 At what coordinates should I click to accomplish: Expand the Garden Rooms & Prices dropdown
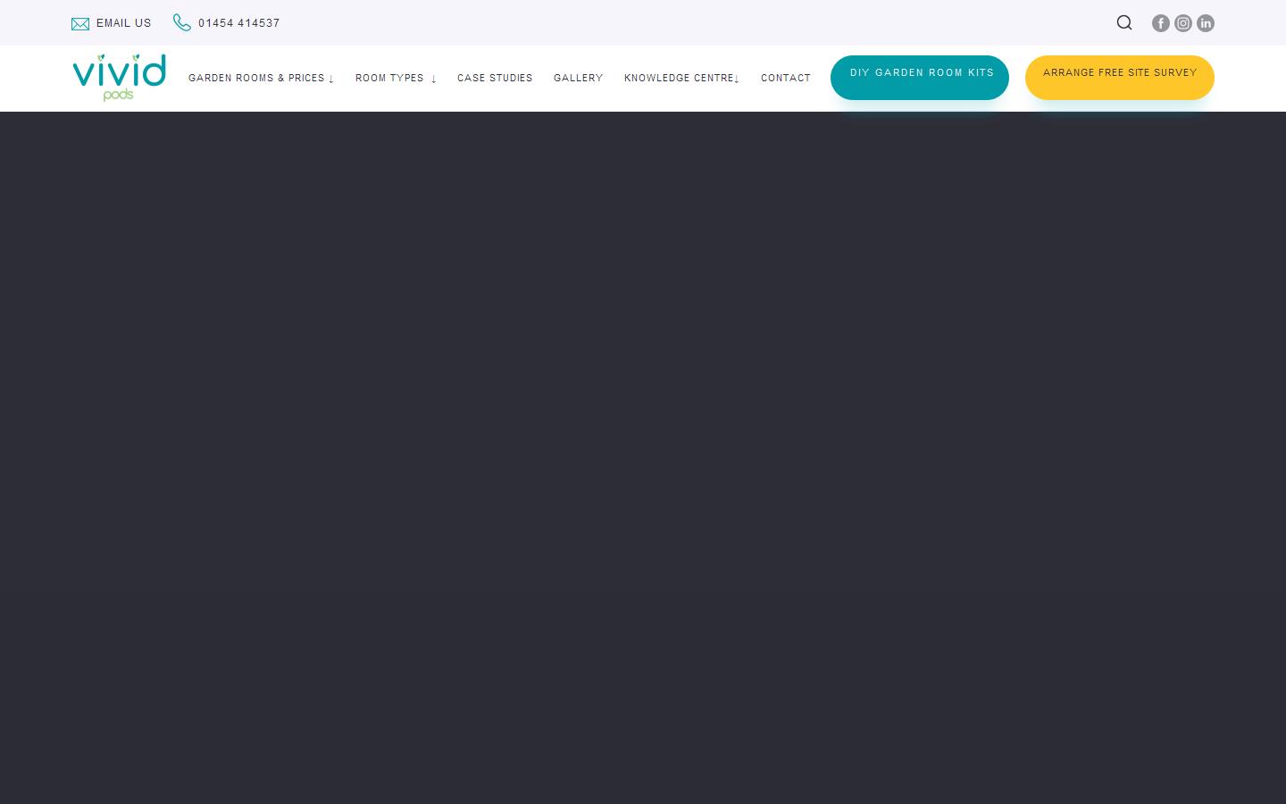click(x=261, y=78)
